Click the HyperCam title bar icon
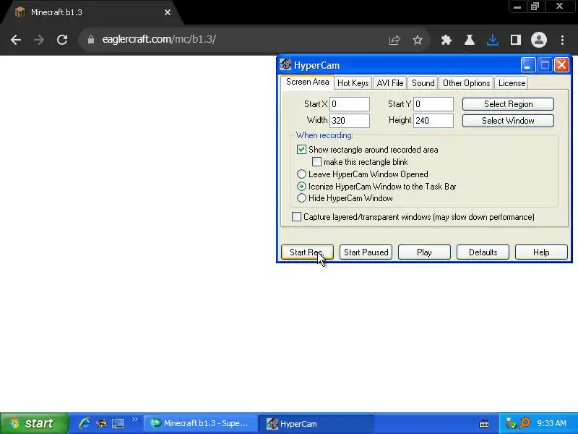 click(x=285, y=64)
